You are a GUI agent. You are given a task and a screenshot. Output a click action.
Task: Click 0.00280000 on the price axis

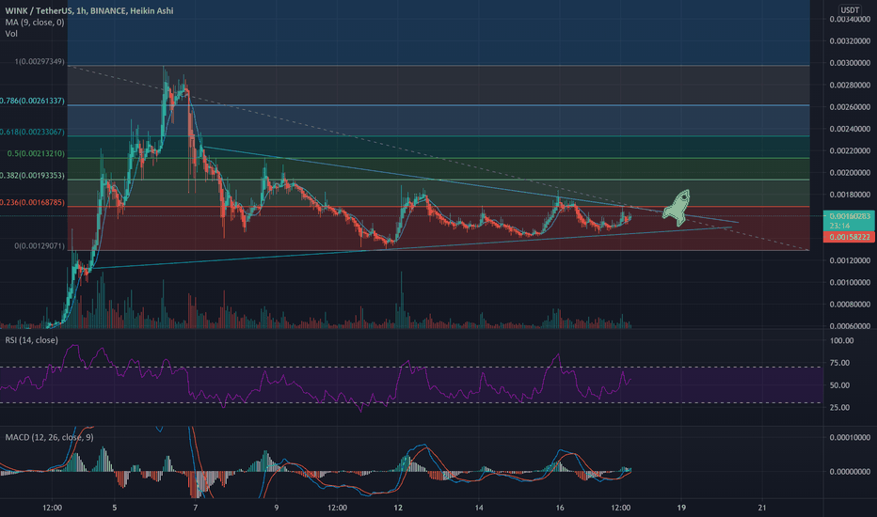pyautogui.click(x=850, y=85)
